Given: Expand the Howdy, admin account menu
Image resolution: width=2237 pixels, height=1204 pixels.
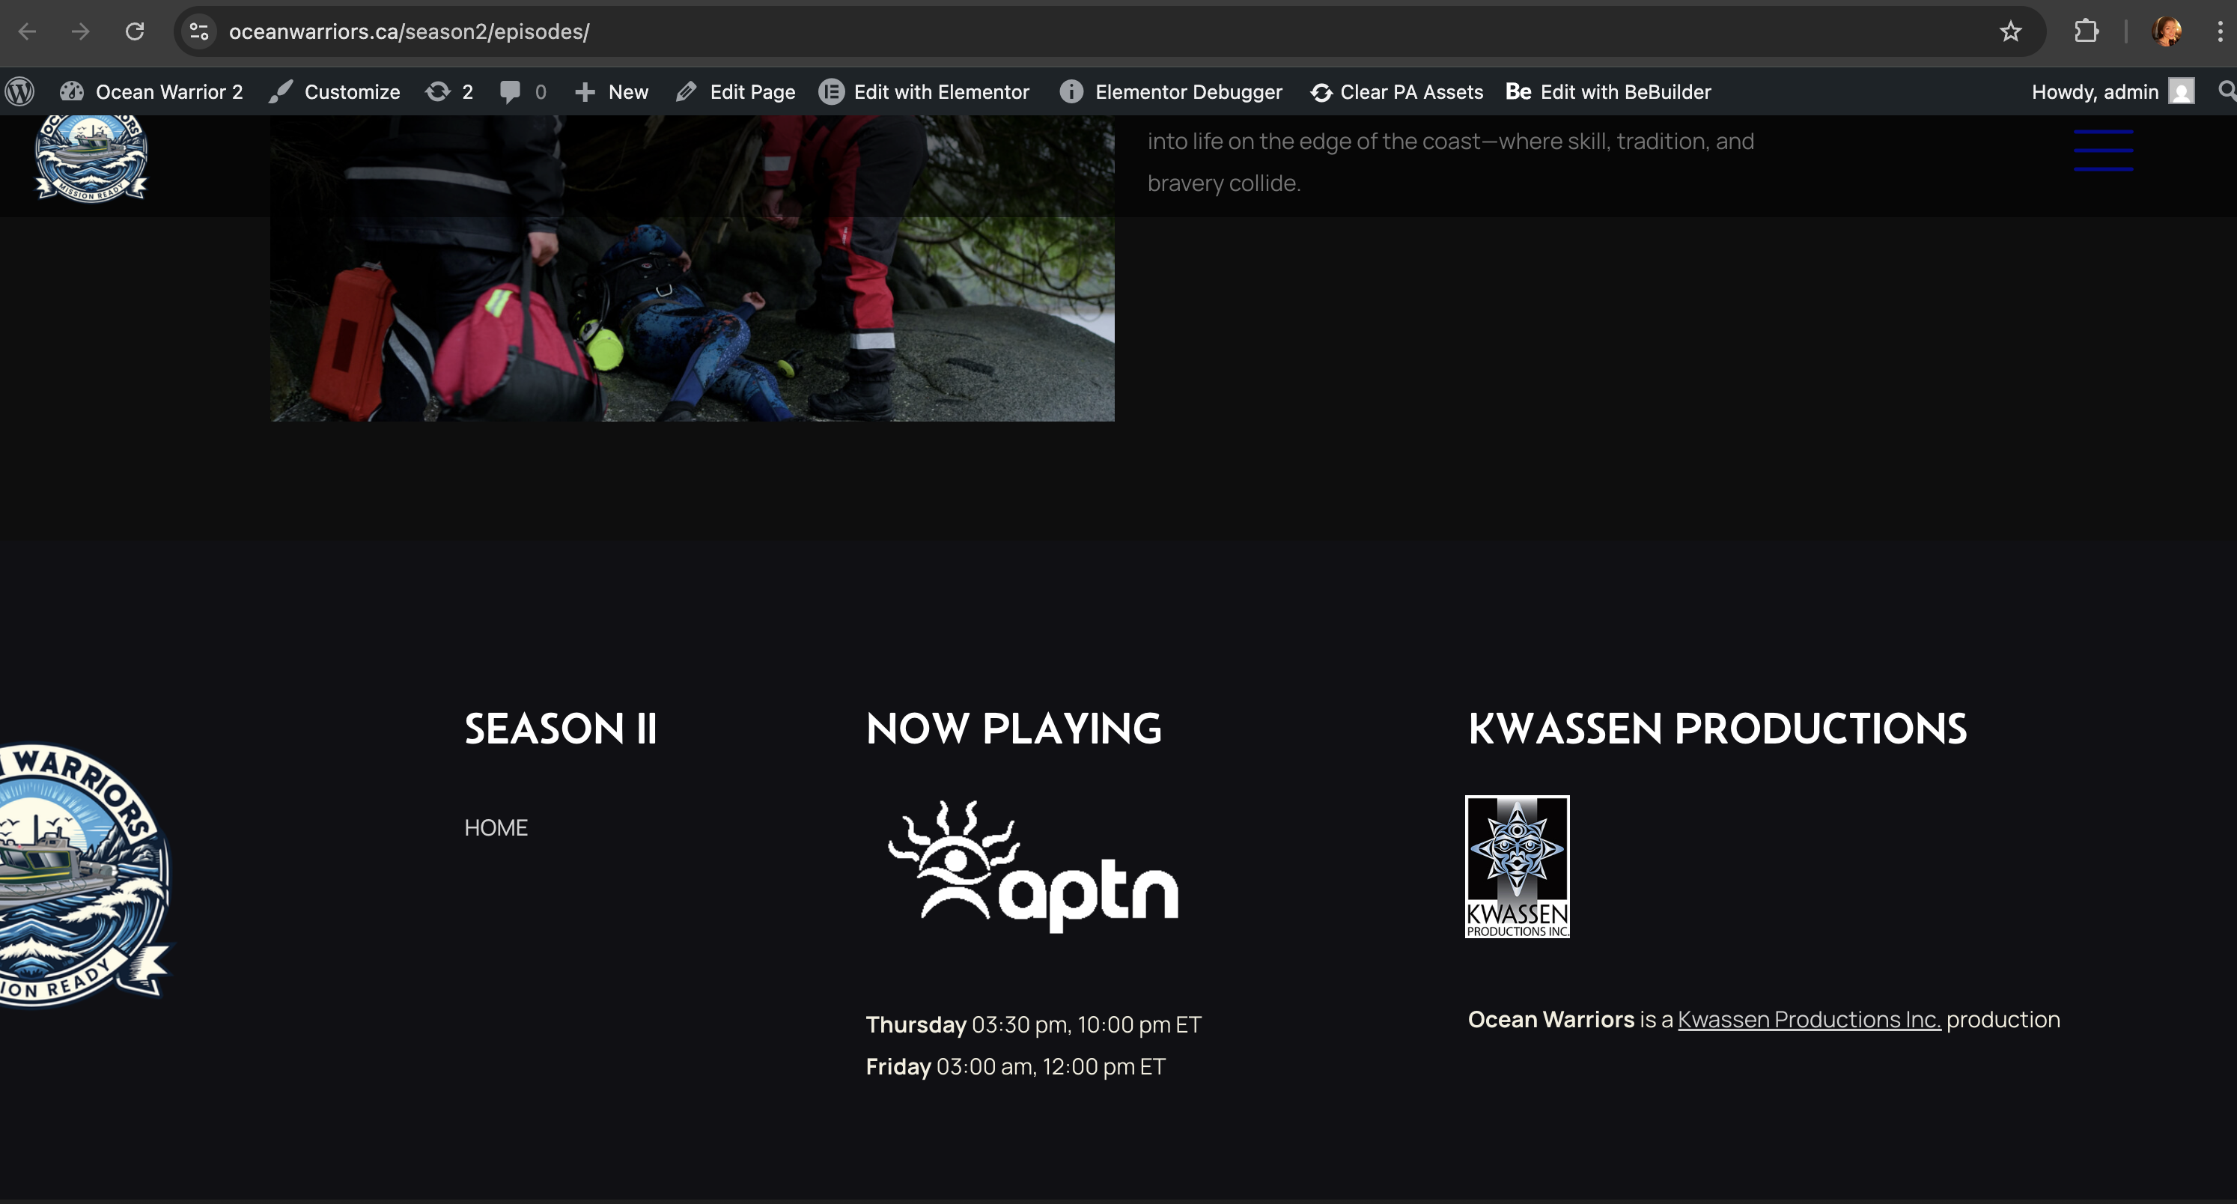Looking at the screenshot, I should (x=2110, y=91).
